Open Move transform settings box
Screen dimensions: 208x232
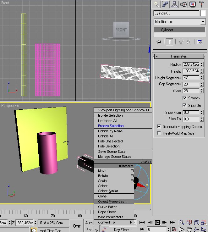coord(132,171)
